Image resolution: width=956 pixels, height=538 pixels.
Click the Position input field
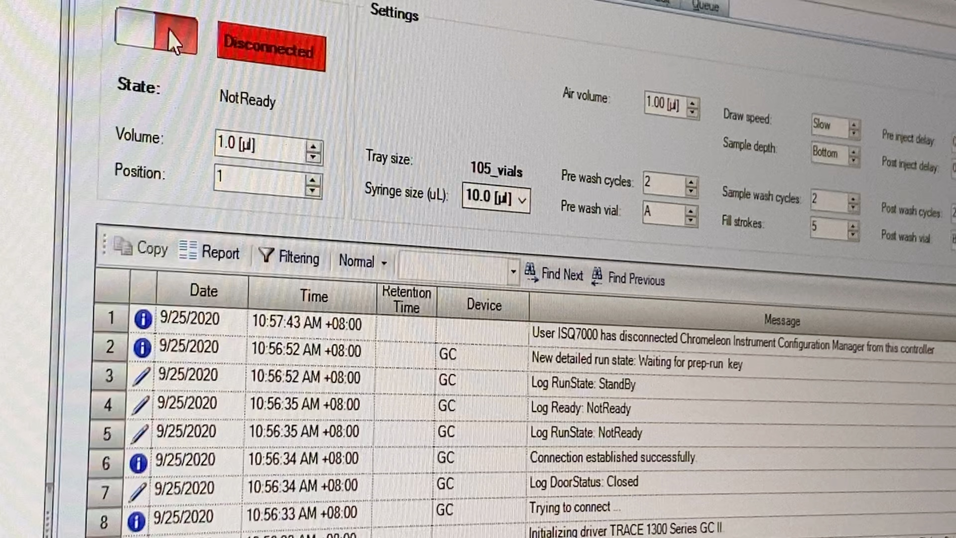(259, 179)
